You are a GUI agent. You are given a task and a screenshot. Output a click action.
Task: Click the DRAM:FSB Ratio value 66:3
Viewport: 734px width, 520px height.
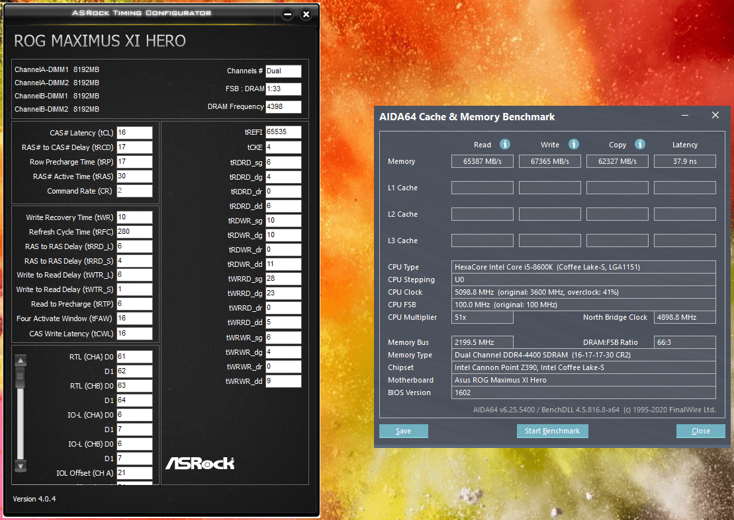684,342
